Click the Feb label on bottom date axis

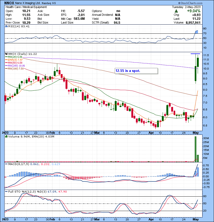coord(52,219)
